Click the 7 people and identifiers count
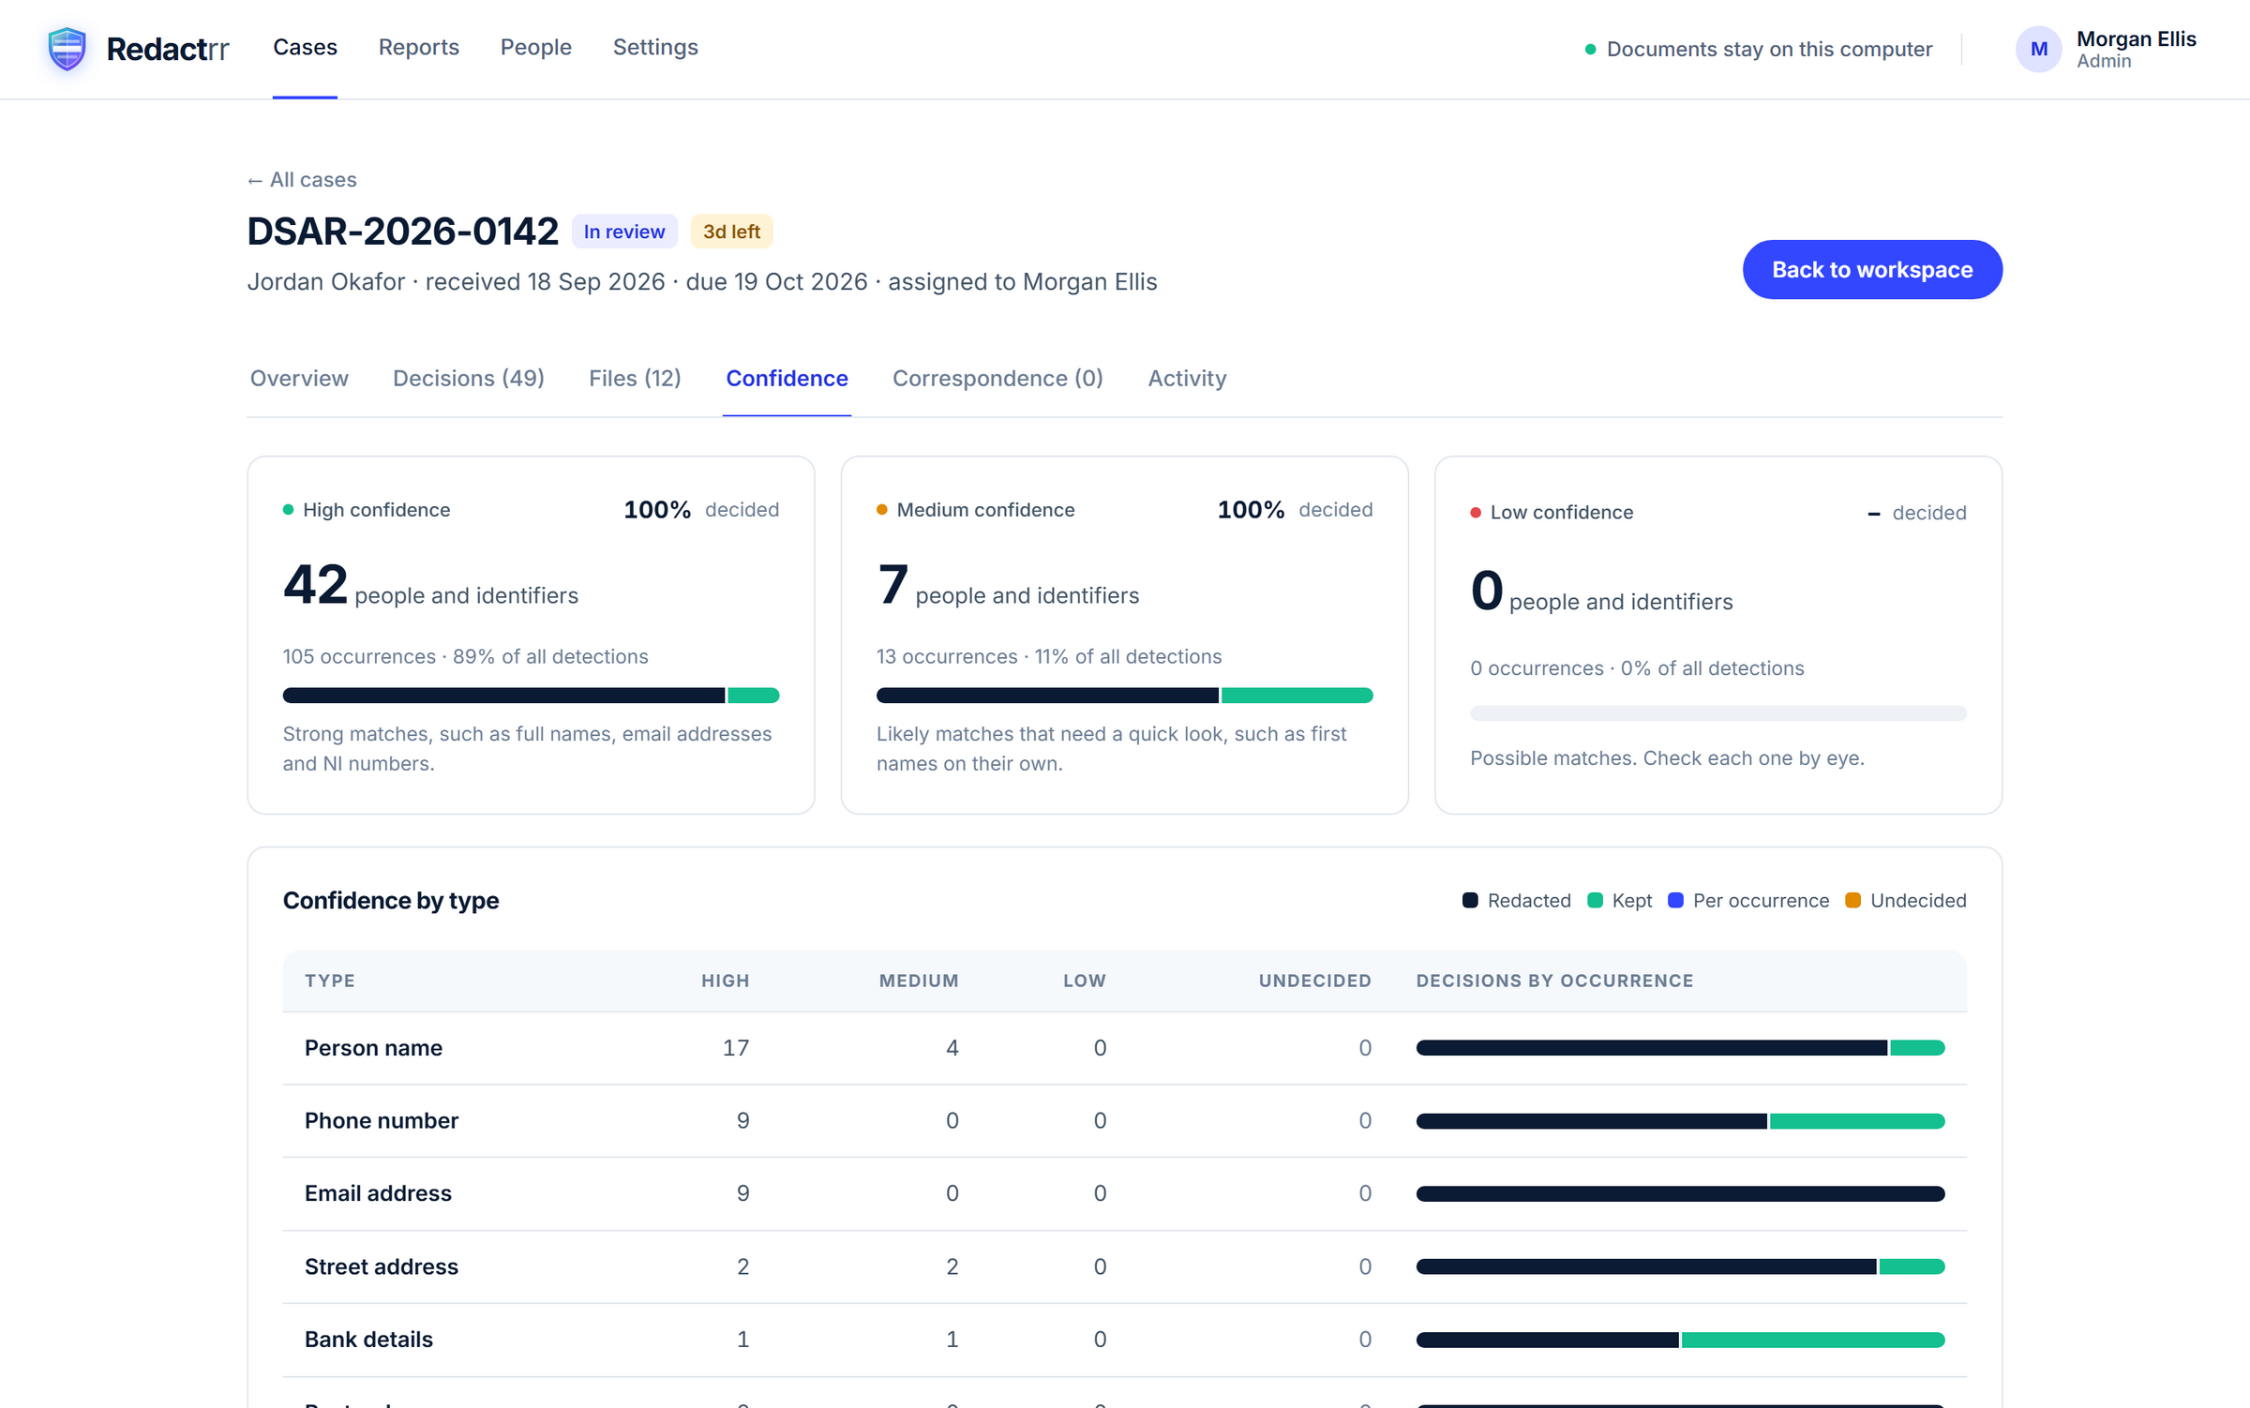Viewport: 2250px width, 1408px height. pos(1008,586)
